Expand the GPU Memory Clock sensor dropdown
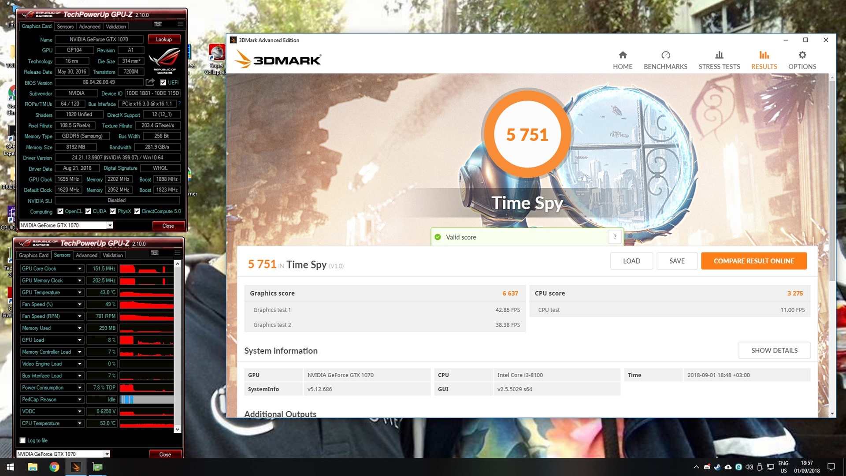This screenshot has width=846, height=476. [x=80, y=280]
